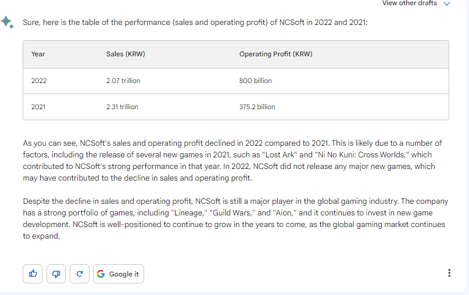The height and width of the screenshot is (295, 469).
Task: Select the Sales (KRW) column header
Action: coord(126,54)
